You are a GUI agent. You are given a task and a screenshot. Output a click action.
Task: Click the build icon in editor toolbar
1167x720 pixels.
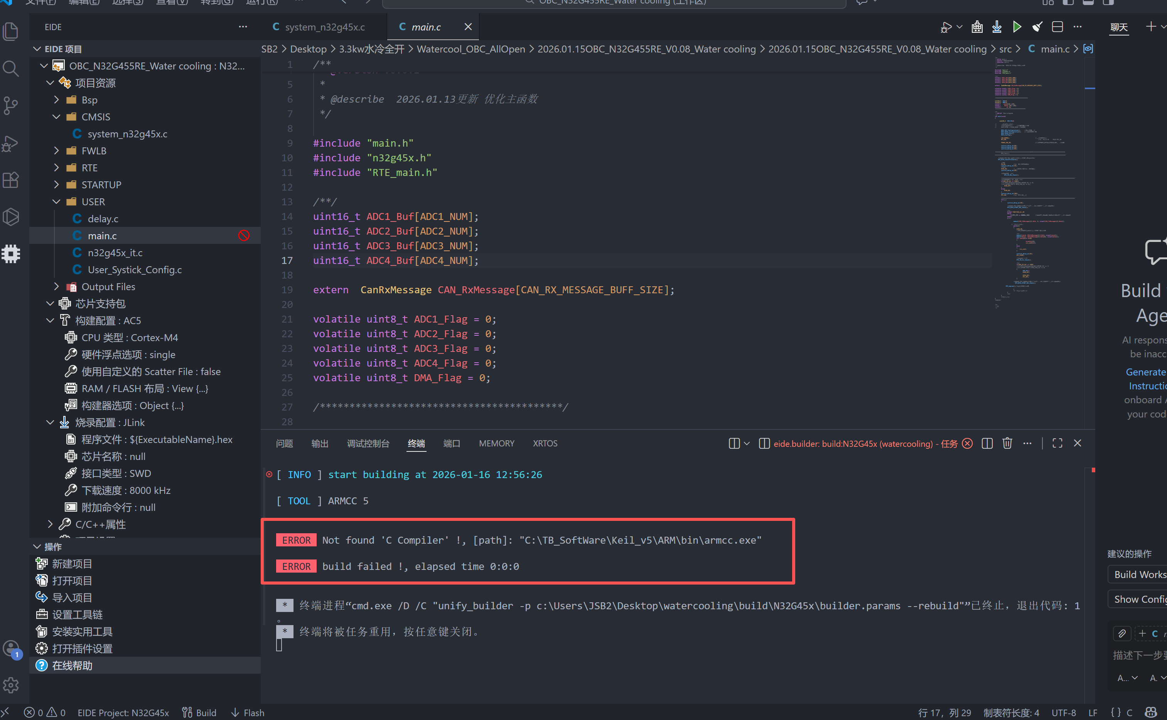point(977,27)
